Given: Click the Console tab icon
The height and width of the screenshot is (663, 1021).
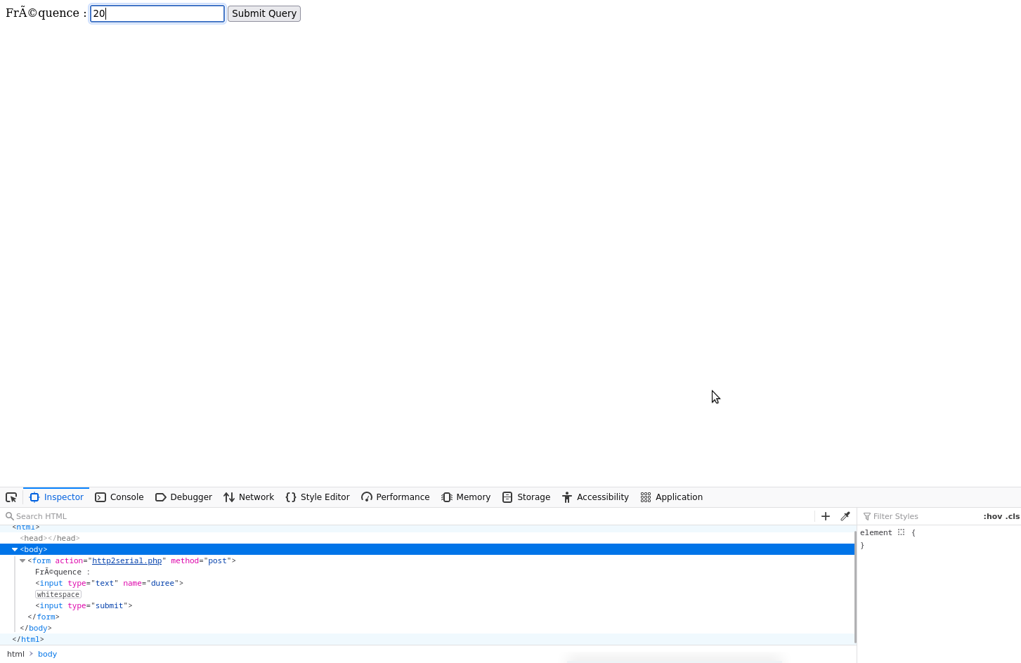Looking at the screenshot, I should 100,497.
